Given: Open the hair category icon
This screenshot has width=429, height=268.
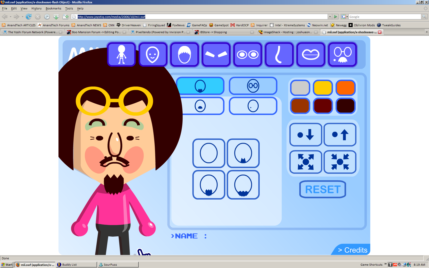Looking at the screenshot, I should (x=184, y=54).
